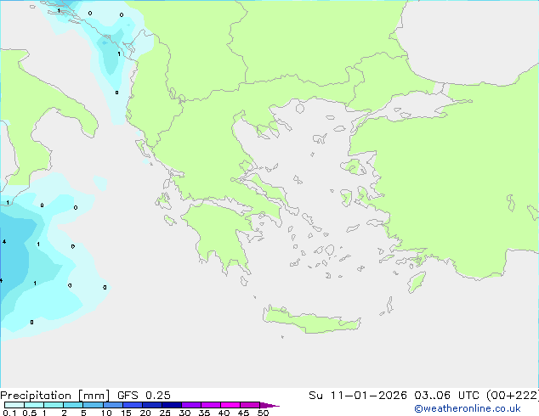Click the 'GFS 0.25' model label

[x=144, y=396]
